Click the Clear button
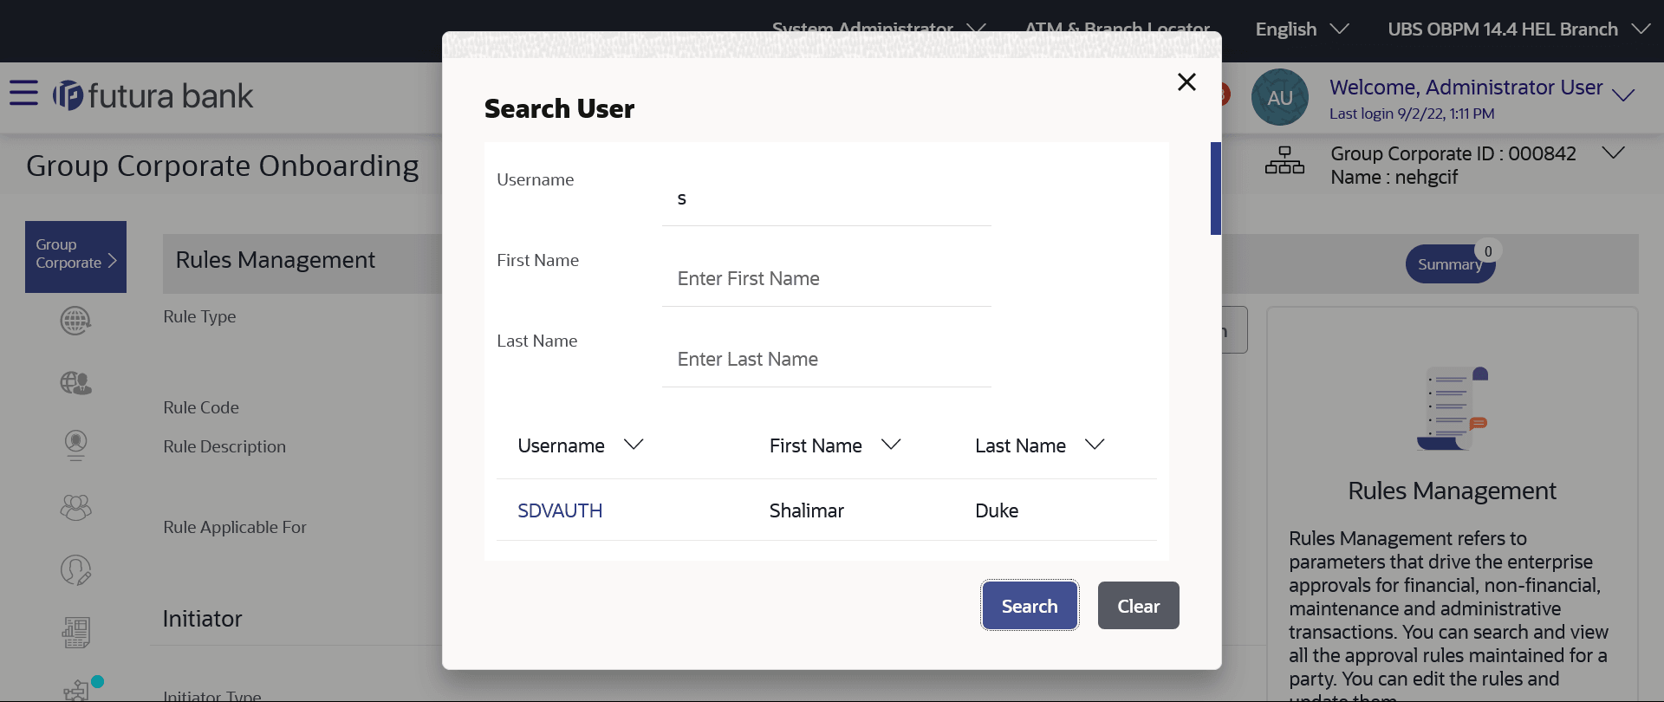This screenshot has width=1664, height=702. tap(1138, 605)
